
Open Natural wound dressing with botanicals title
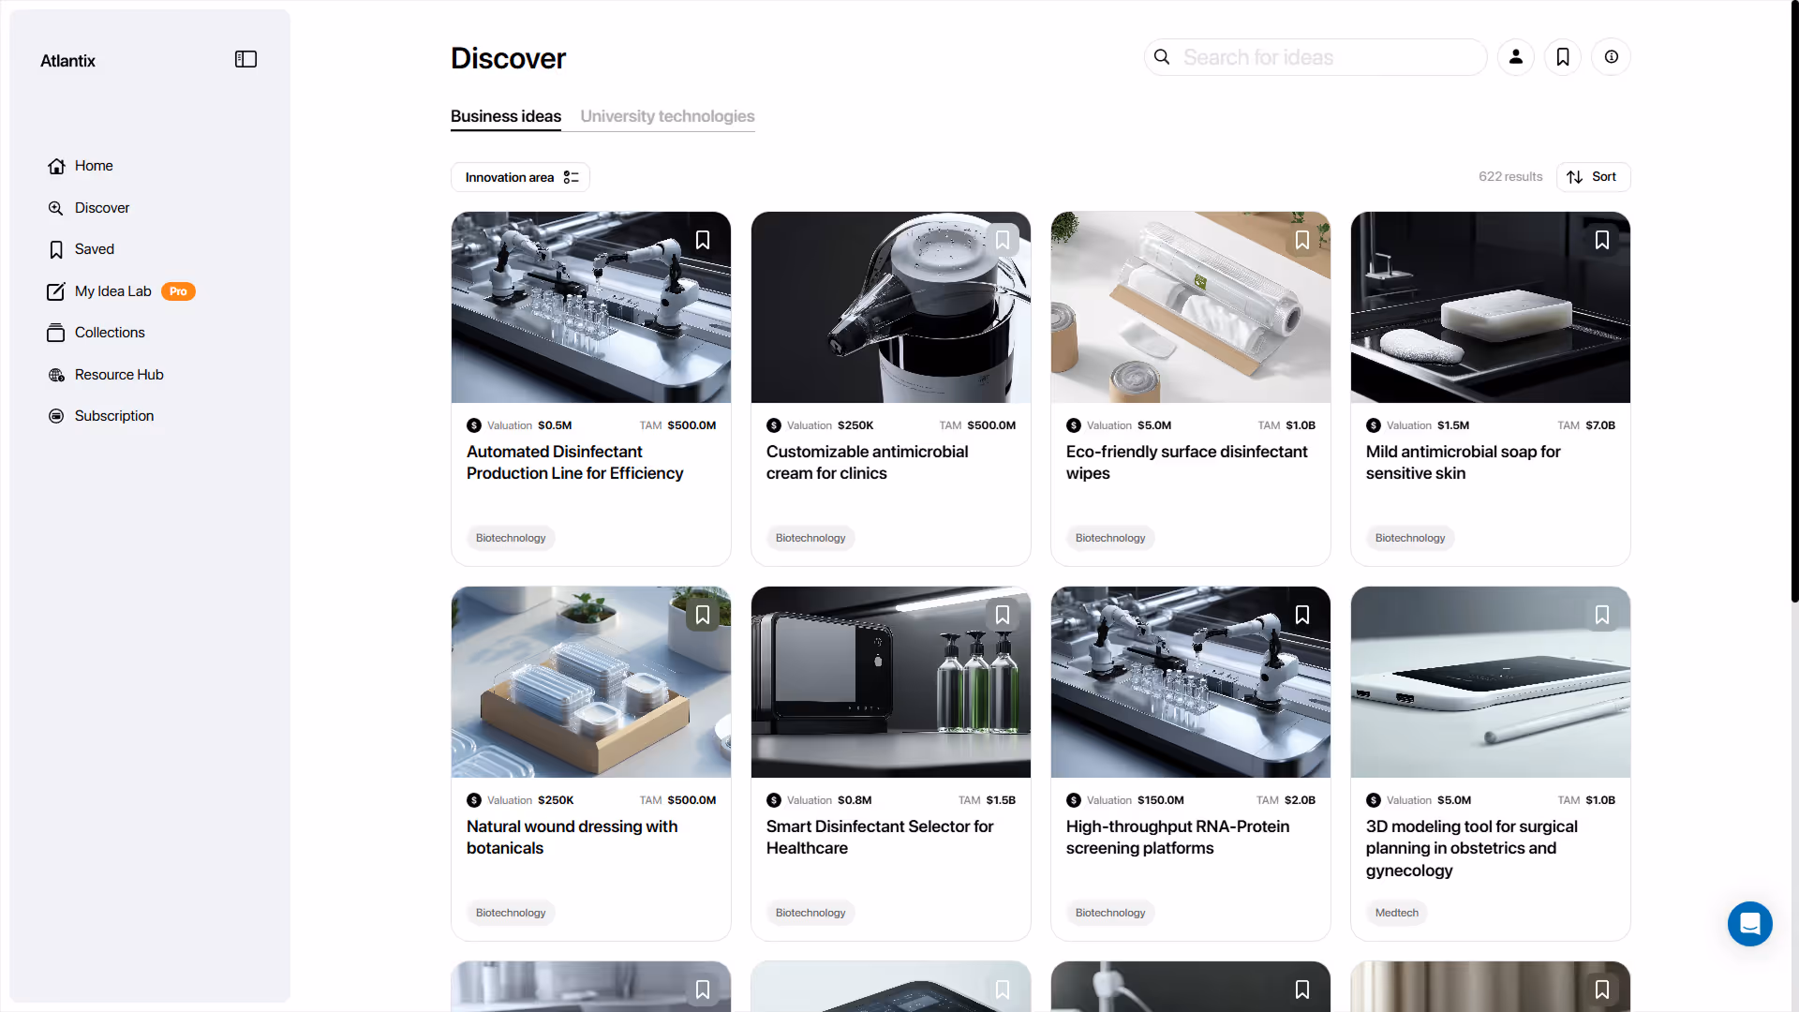(x=572, y=837)
